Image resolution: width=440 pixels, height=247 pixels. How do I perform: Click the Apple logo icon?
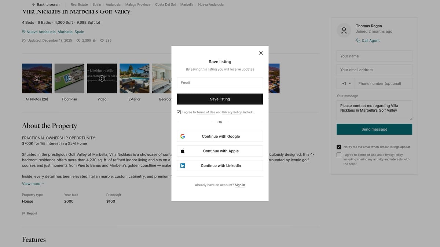[183, 151]
